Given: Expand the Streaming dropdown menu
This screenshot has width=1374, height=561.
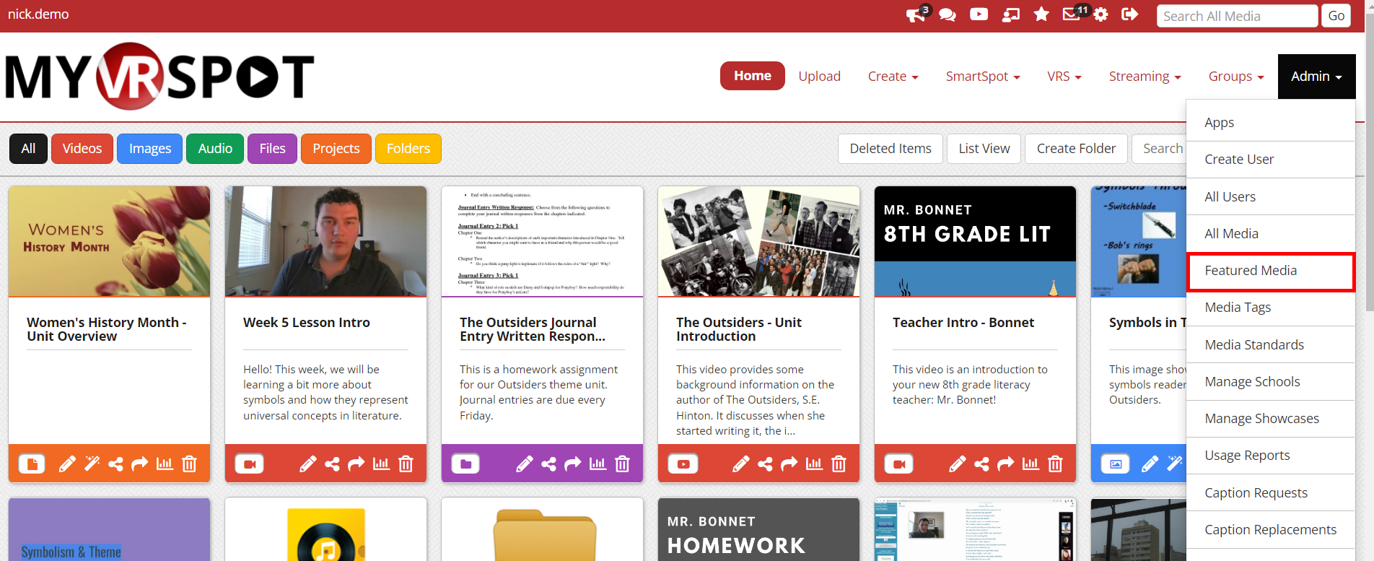Looking at the screenshot, I should [1145, 77].
